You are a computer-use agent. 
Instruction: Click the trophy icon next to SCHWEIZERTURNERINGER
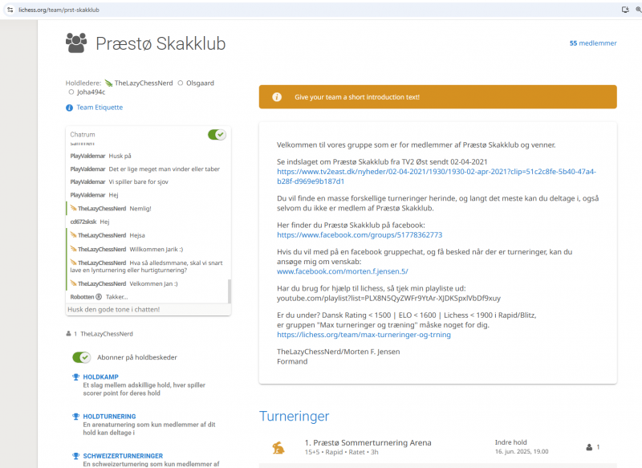(75, 456)
